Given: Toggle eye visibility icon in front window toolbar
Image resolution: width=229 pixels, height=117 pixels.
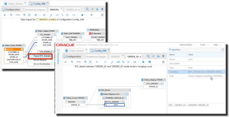Looking at the screenshot, I should point(66,62).
